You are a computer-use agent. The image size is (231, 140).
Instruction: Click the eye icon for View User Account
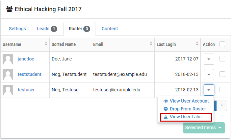166,101
